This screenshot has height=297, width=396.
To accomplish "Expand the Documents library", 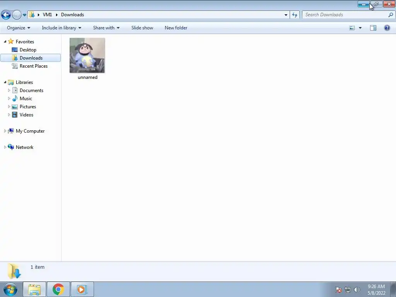I will click(x=9, y=90).
